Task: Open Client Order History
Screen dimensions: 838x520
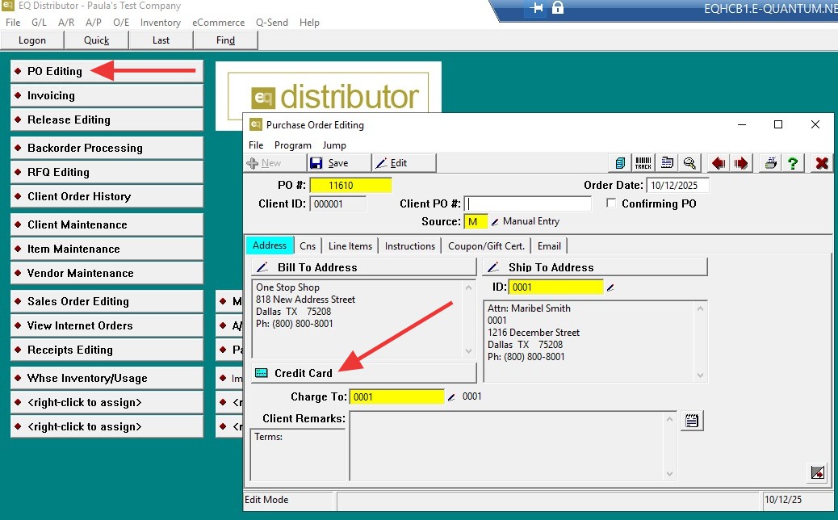Action: pos(107,196)
